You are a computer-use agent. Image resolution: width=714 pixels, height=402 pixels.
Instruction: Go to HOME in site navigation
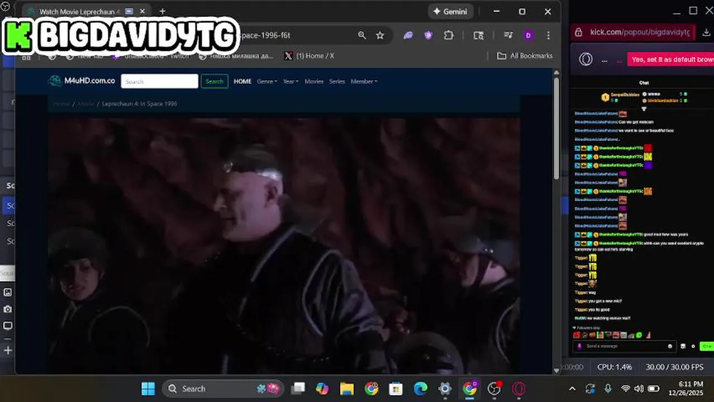point(242,82)
